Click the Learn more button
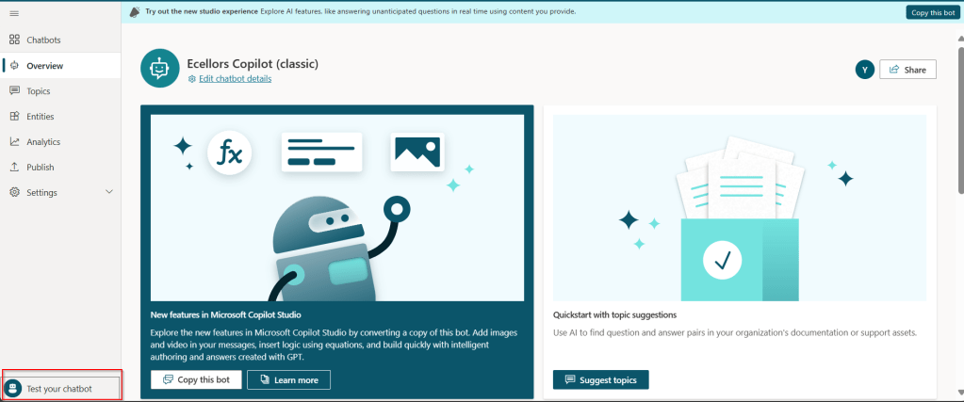 click(x=288, y=379)
